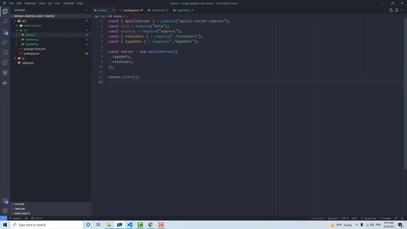
Task: Click the notifications bell in status bar
Action: click(x=402, y=218)
